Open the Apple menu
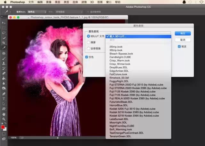 5,2
